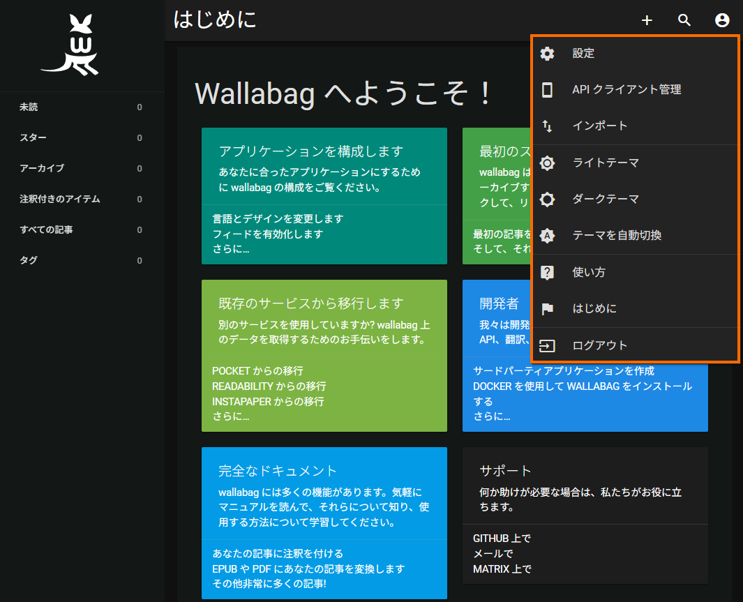Show すべての記事 in sidebar
This screenshot has width=743, height=602.
pos(82,229)
